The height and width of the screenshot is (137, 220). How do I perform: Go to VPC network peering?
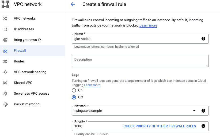tap(30, 72)
